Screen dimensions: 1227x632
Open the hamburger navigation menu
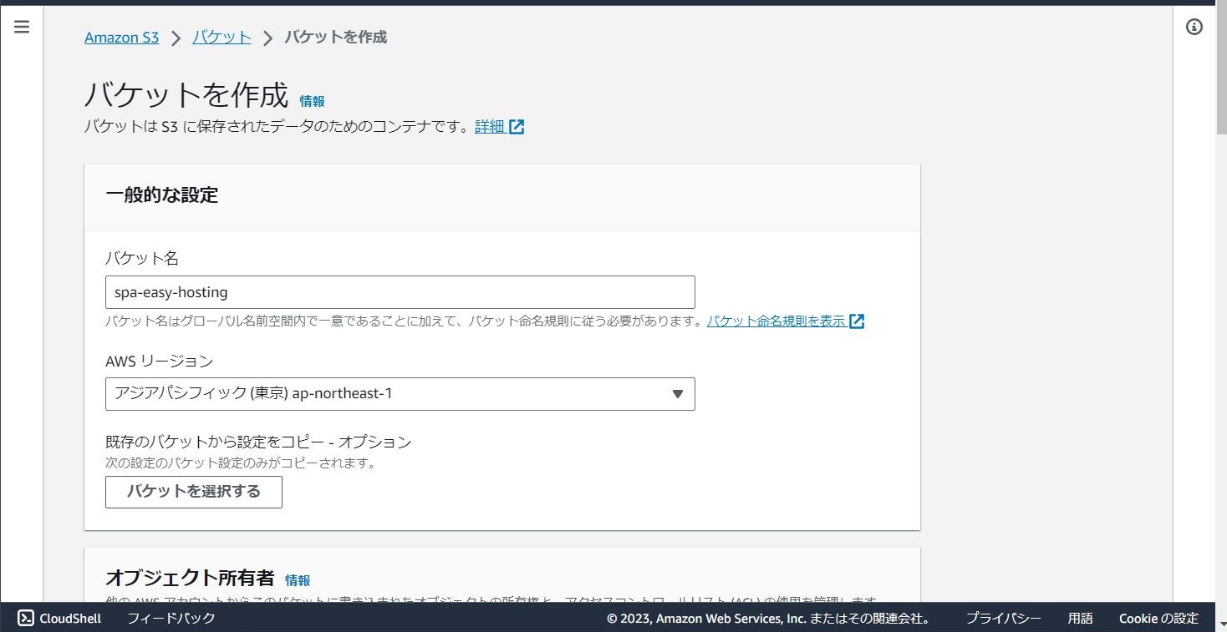[22, 27]
